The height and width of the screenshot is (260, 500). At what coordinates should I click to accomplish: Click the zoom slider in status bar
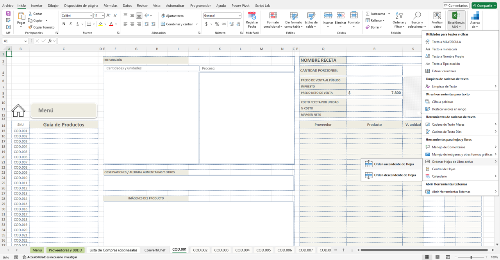click(471, 257)
